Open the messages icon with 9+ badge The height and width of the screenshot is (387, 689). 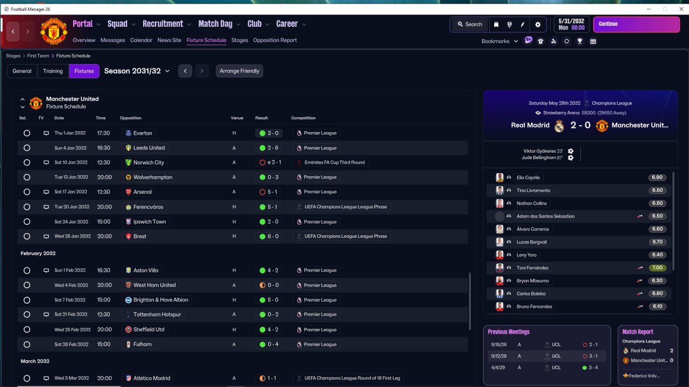[x=528, y=41]
